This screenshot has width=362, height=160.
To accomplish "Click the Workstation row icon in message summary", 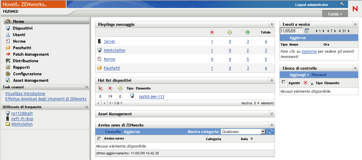I will tap(99, 50).
